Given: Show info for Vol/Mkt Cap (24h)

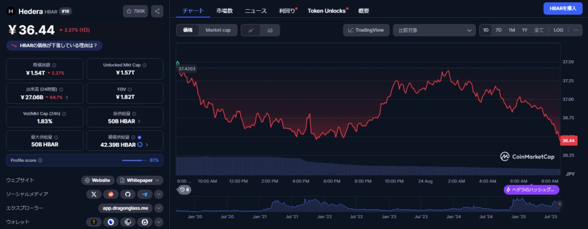Looking at the screenshot, I should click(64, 114).
